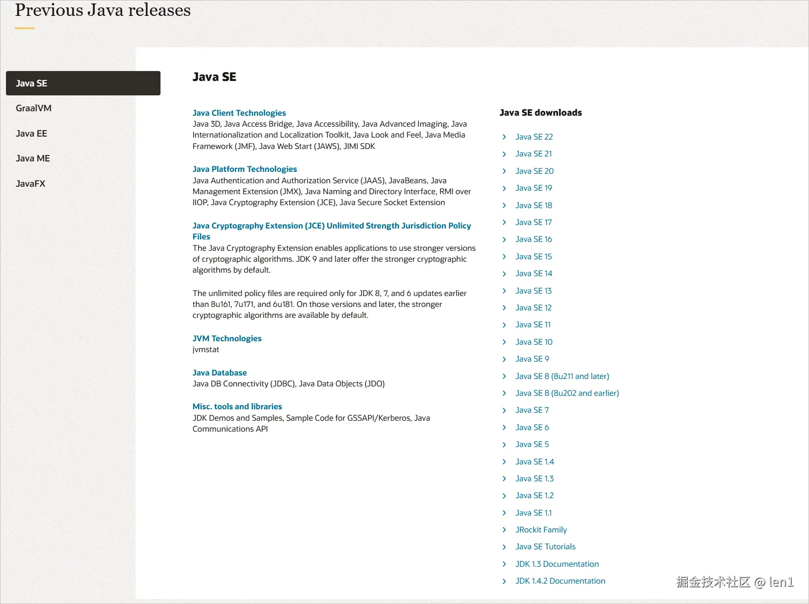Follow the Java Database link
The image size is (809, 604).
[220, 373]
